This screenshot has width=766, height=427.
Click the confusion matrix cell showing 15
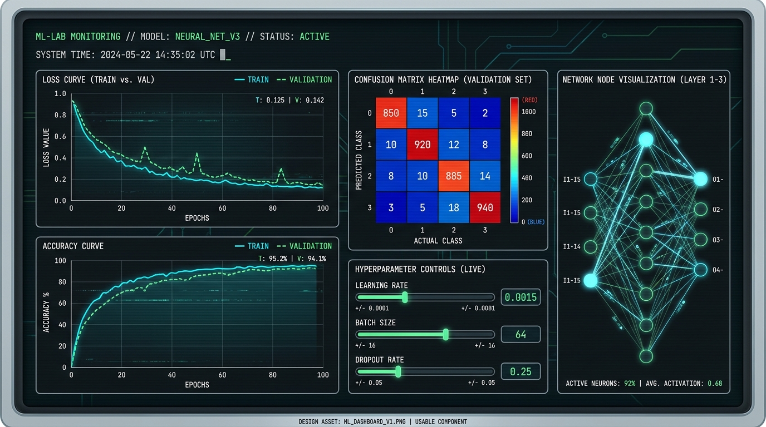423,113
